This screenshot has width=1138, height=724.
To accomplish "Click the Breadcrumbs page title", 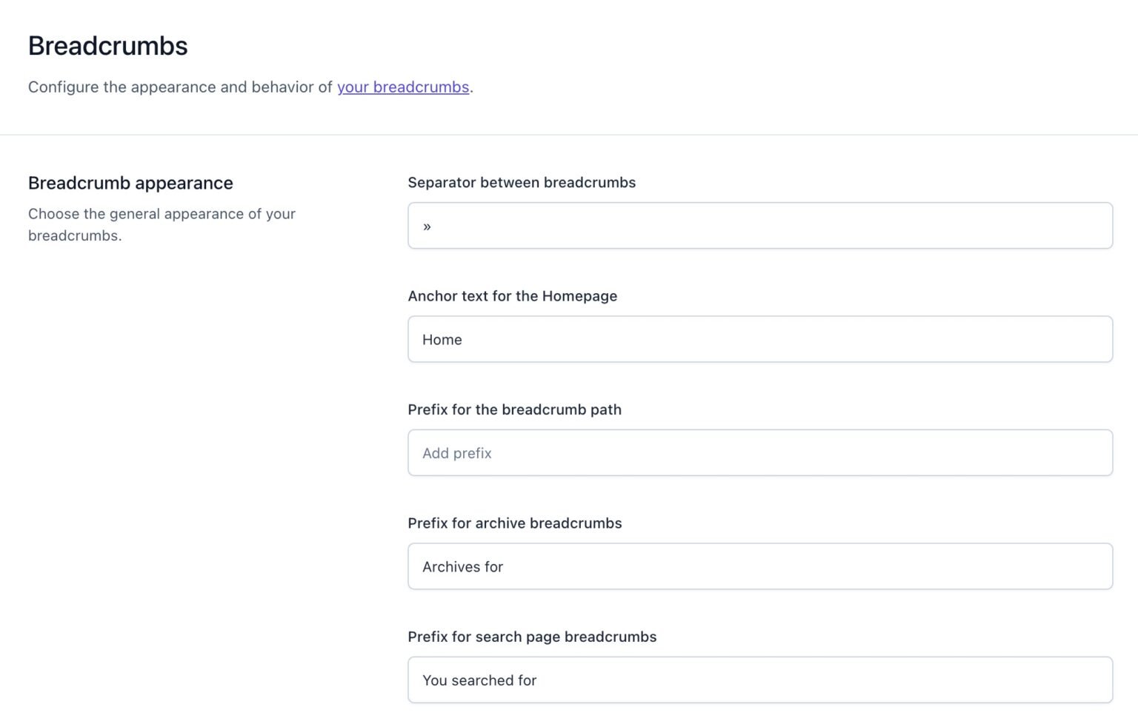I will (107, 46).
